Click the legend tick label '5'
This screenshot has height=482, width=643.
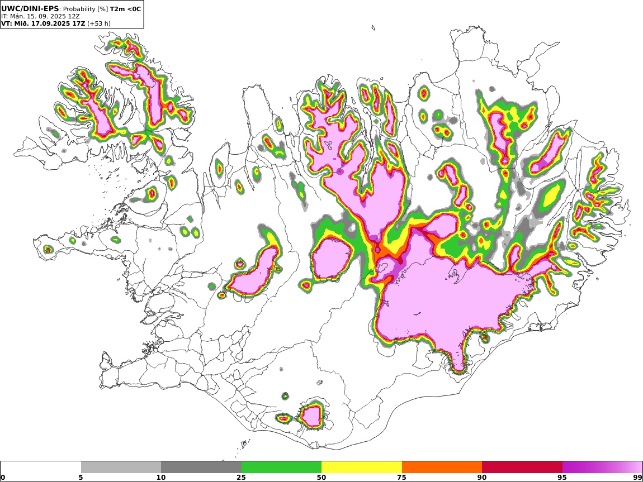(x=81, y=478)
